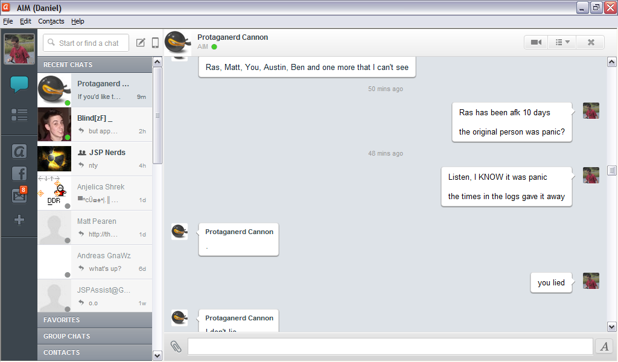618x362 pixels.
Task: Close the Protaganerd Cannon conversation
Action: click(590, 42)
